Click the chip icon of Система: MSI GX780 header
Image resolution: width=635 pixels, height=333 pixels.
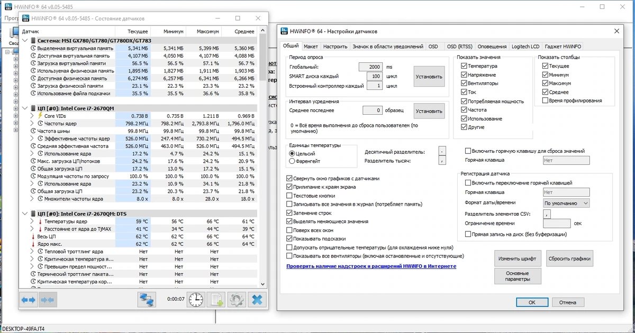34,40
